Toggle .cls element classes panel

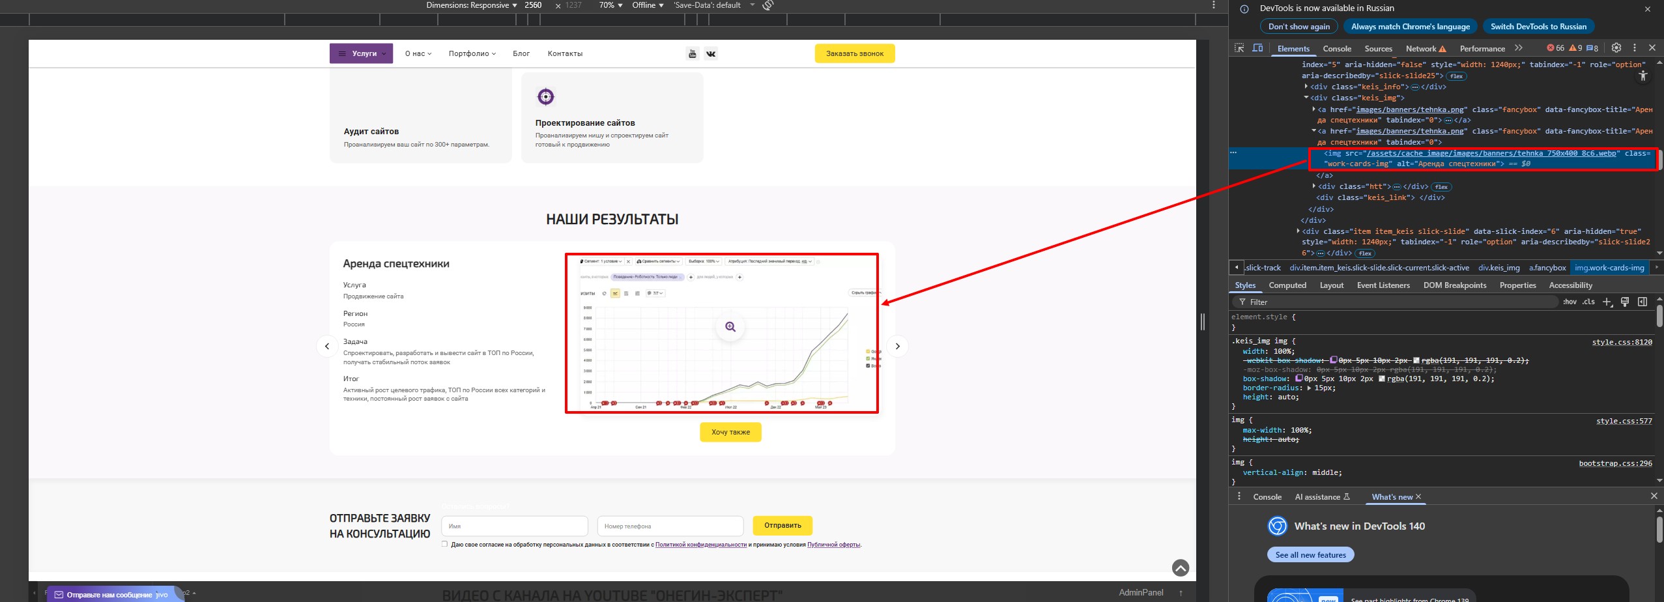(x=1589, y=302)
